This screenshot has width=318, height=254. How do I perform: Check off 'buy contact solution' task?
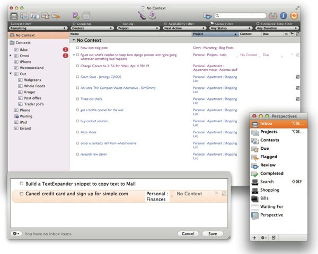click(x=77, y=121)
